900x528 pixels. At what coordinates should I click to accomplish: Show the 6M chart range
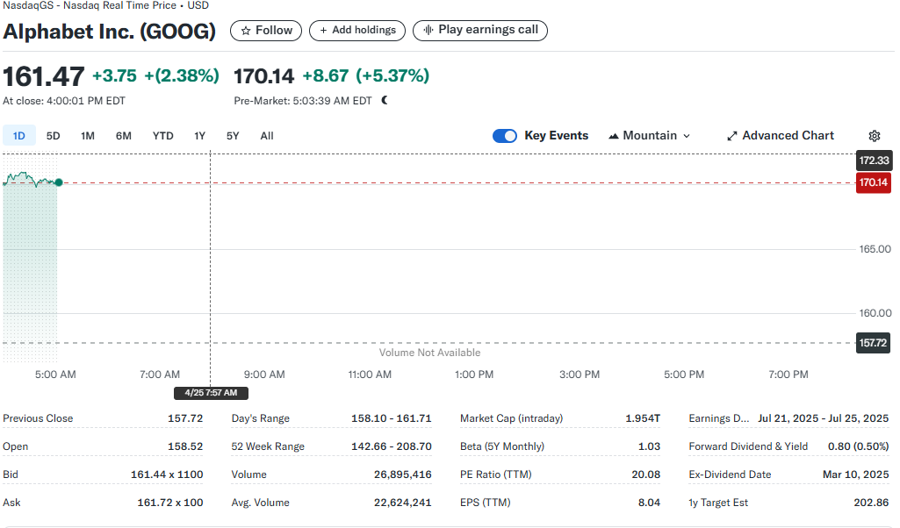tap(124, 136)
